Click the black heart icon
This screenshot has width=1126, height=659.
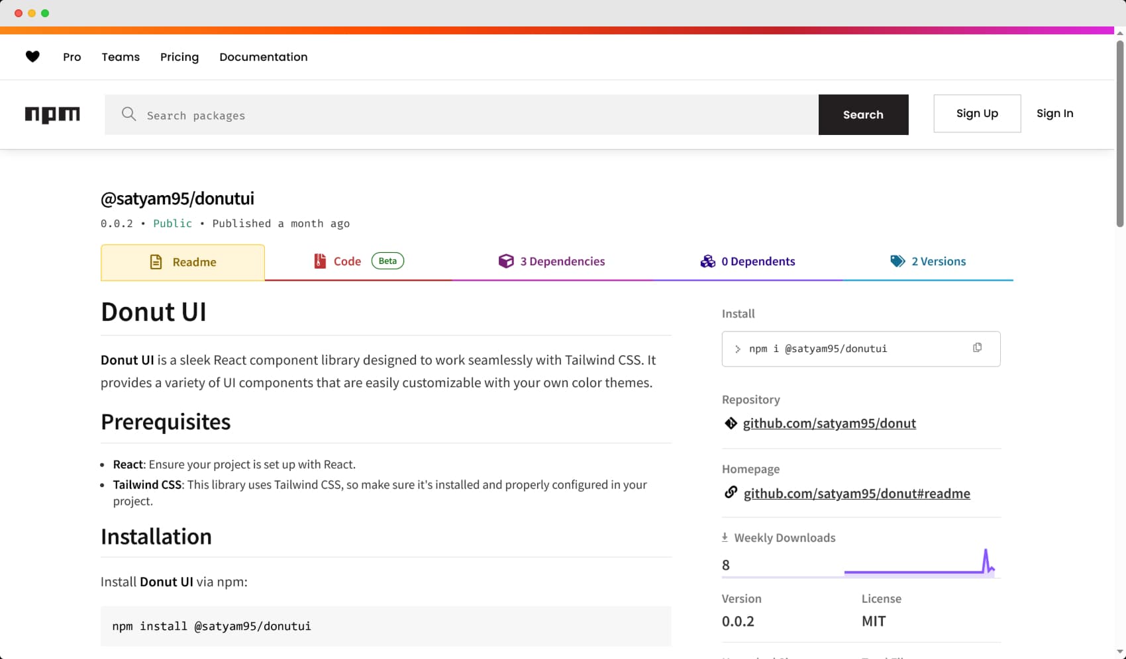(x=32, y=57)
